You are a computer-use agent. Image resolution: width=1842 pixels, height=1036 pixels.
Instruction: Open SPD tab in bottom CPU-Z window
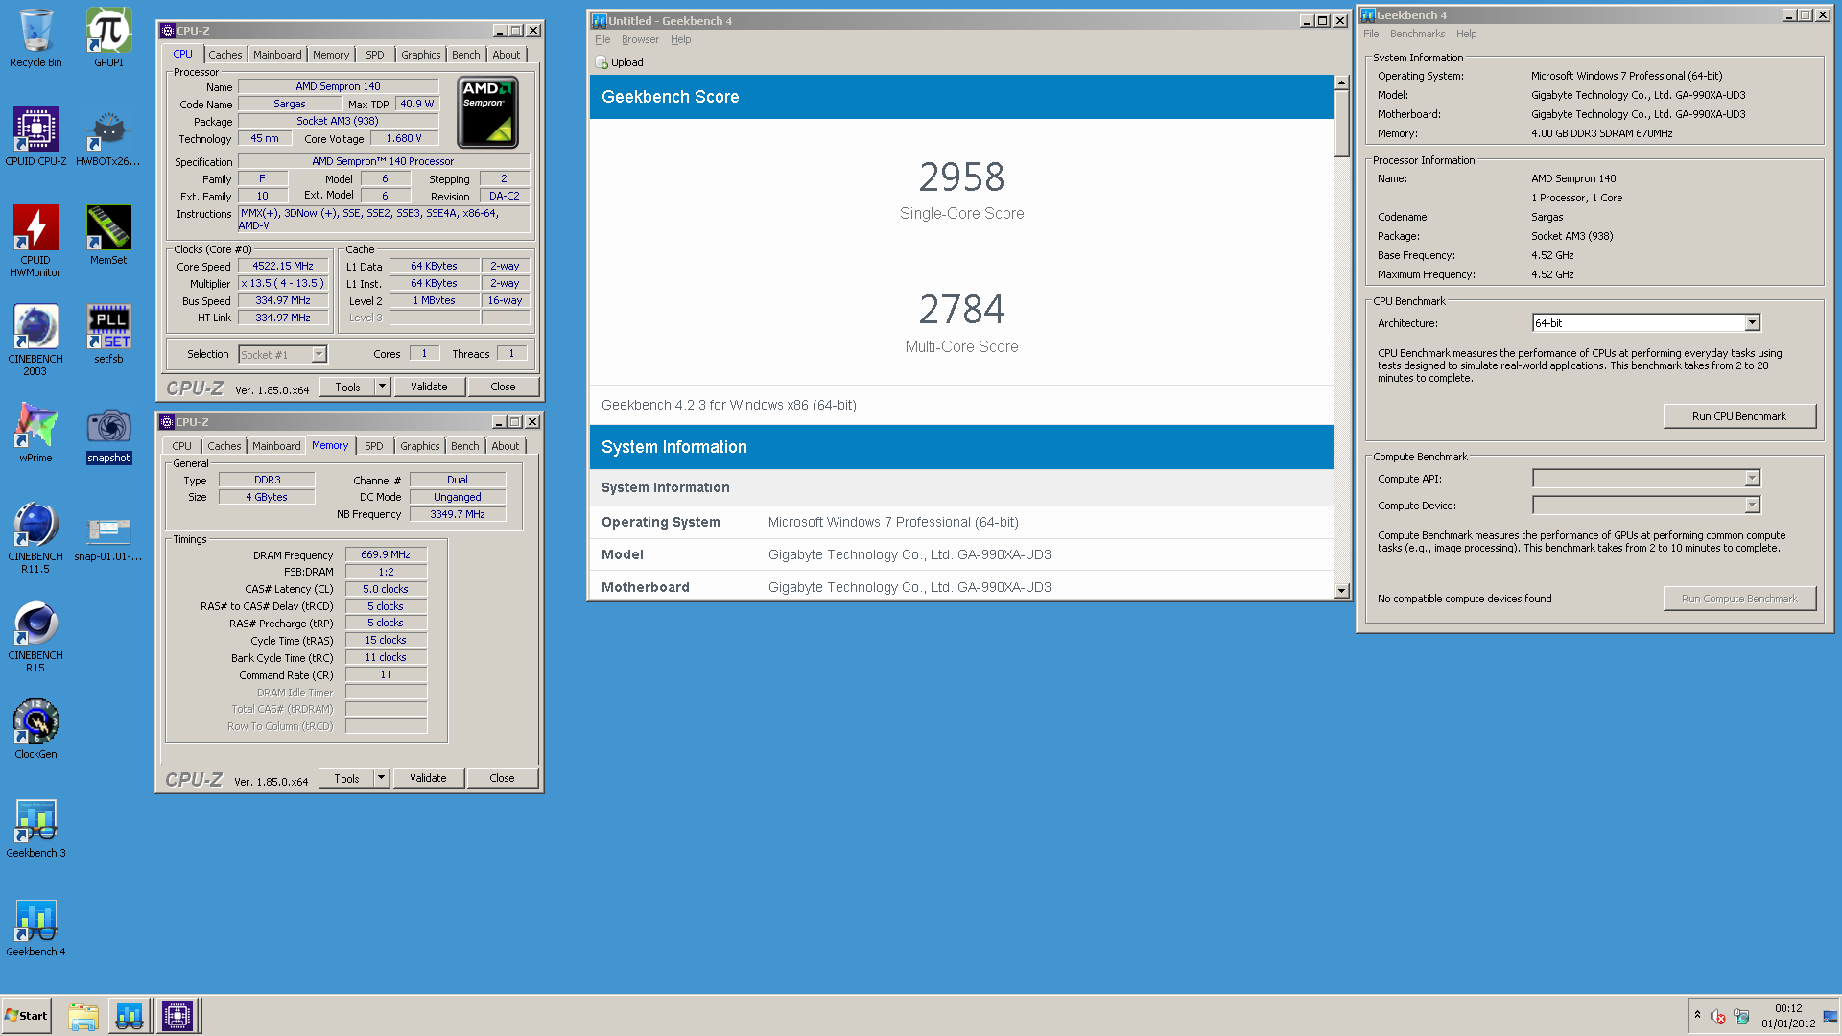click(x=374, y=446)
